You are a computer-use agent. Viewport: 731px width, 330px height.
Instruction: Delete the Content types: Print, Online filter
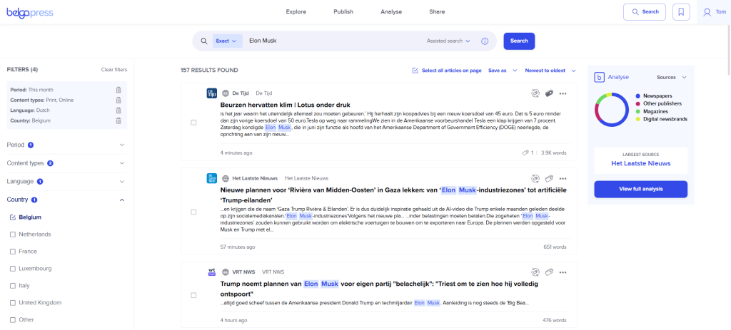[119, 100]
